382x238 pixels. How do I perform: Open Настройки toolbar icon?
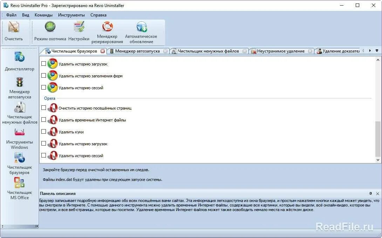pos(79,27)
